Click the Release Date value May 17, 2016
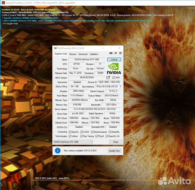Screen dimensions: 195x190 pos(76,73)
